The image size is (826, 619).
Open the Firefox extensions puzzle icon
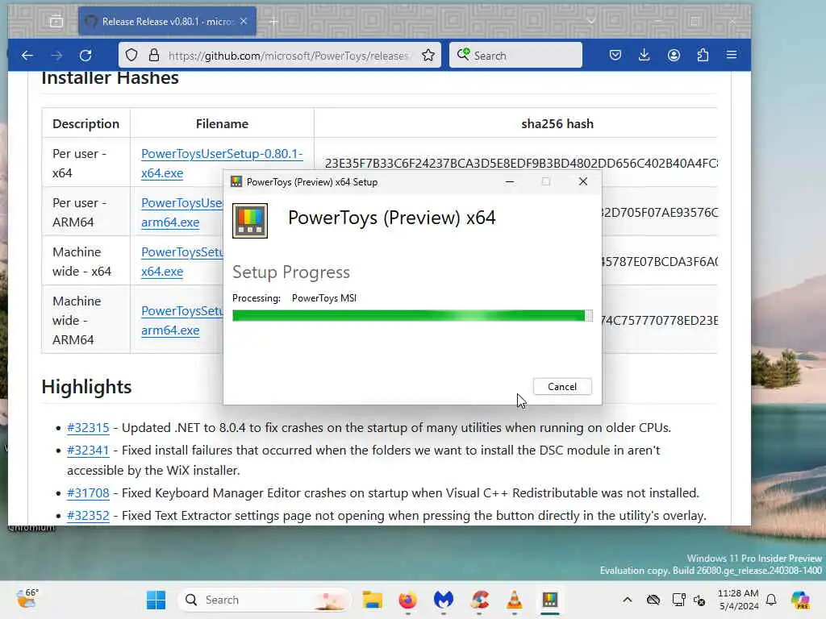[703, 55]
